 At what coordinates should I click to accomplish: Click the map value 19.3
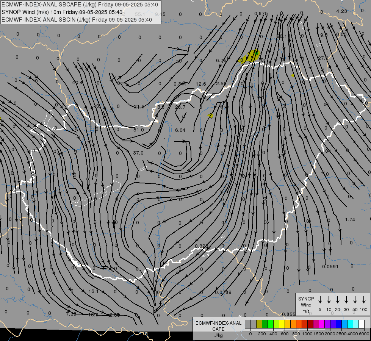coord(322,35)
